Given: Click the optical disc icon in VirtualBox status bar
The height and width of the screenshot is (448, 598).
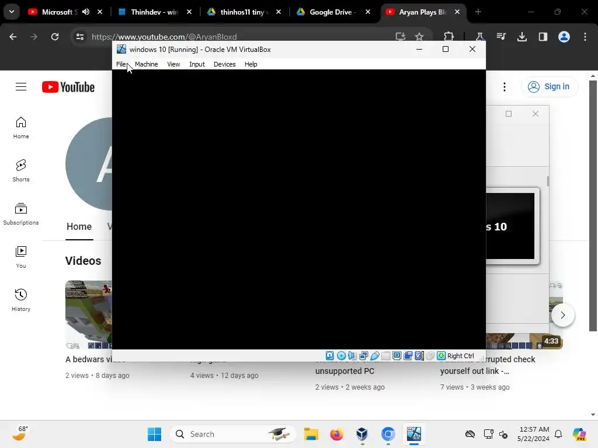Looking at the screenshot, I should click(x=341, y=356).
